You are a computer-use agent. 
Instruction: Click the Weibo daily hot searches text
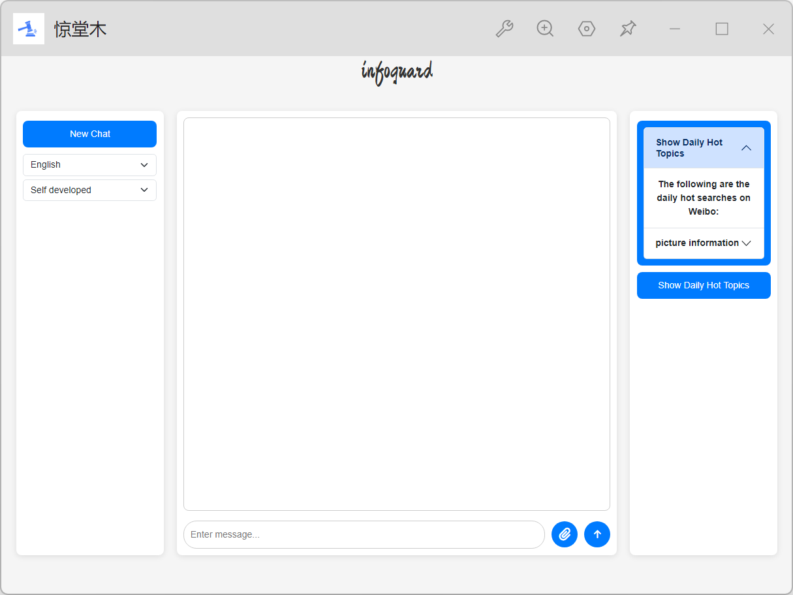[x=704, y=198]
